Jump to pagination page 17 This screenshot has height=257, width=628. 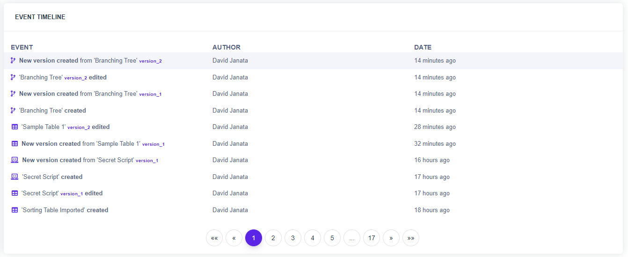[x=372, y=238]
